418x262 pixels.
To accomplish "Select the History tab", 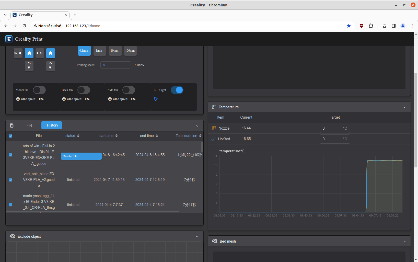I will (52, 125).
